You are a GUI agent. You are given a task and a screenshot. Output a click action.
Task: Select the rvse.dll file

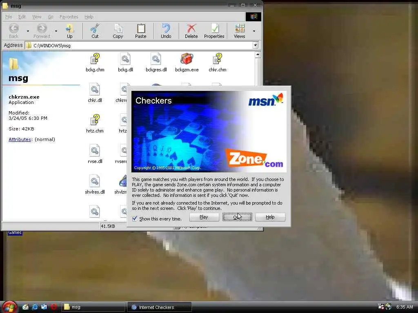[95, 154]
